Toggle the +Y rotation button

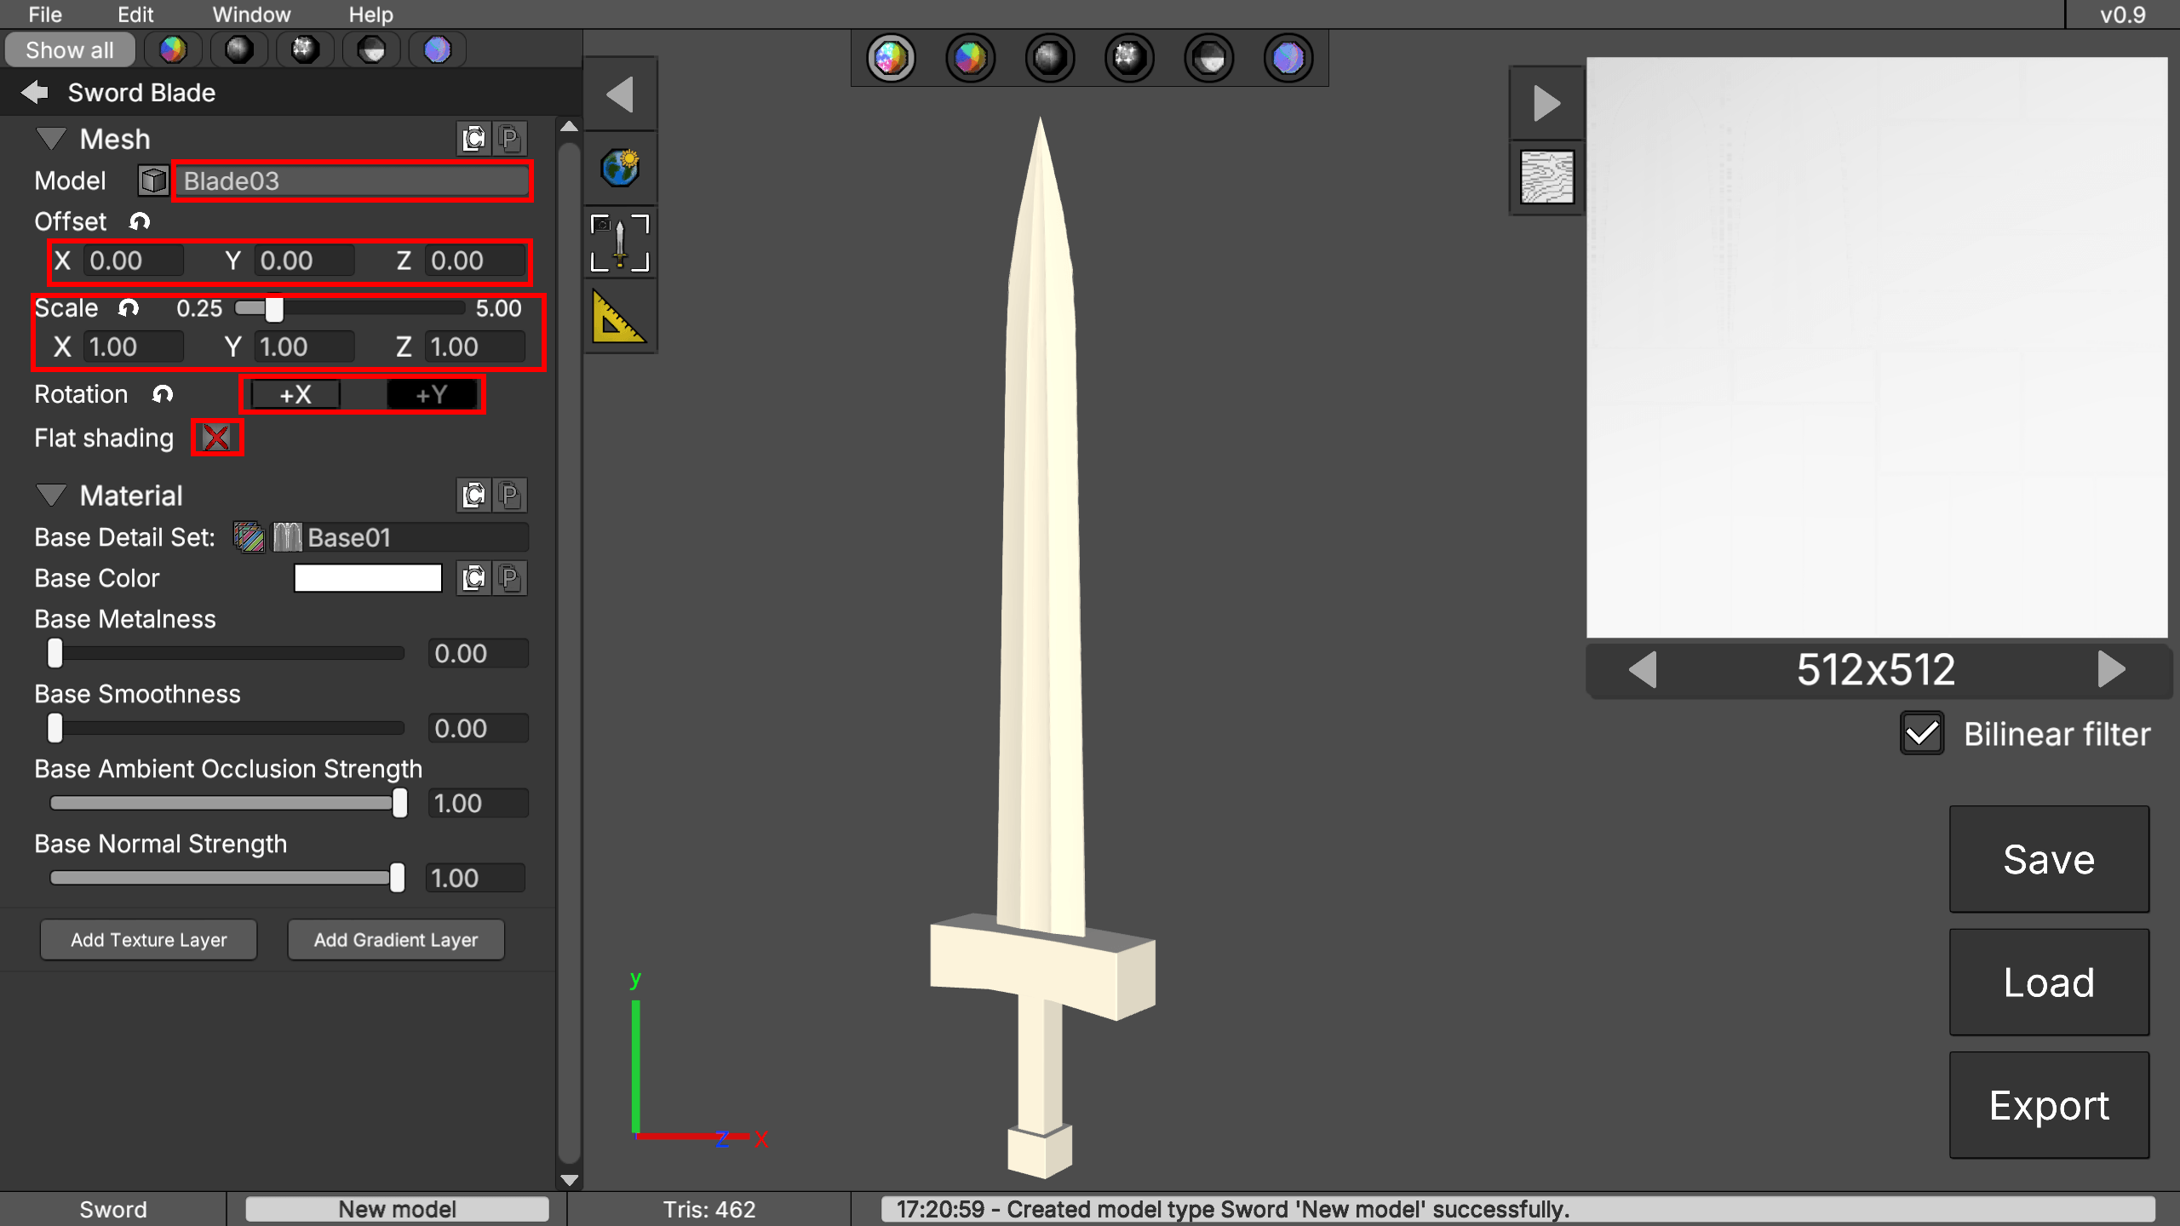431,394
